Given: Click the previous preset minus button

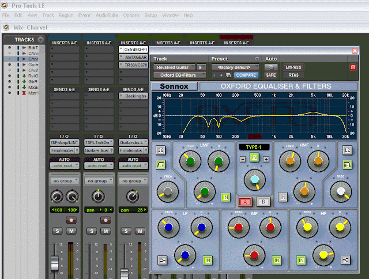Looking at the screenshot, I should (x=214, y=76).
